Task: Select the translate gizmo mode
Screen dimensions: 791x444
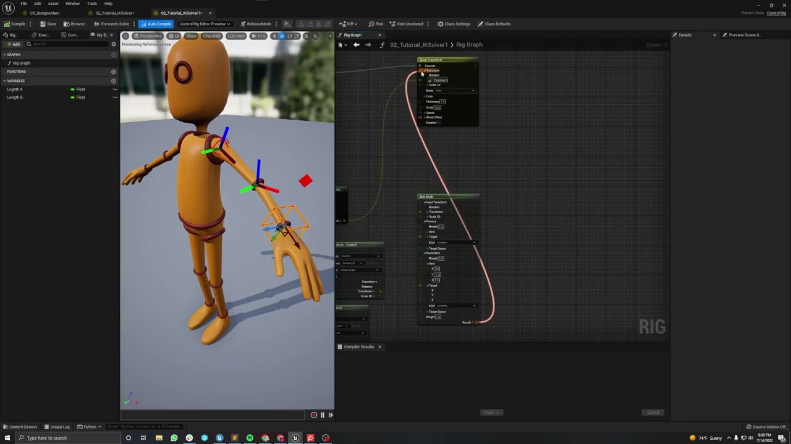Action: click(x=282, y=36)
